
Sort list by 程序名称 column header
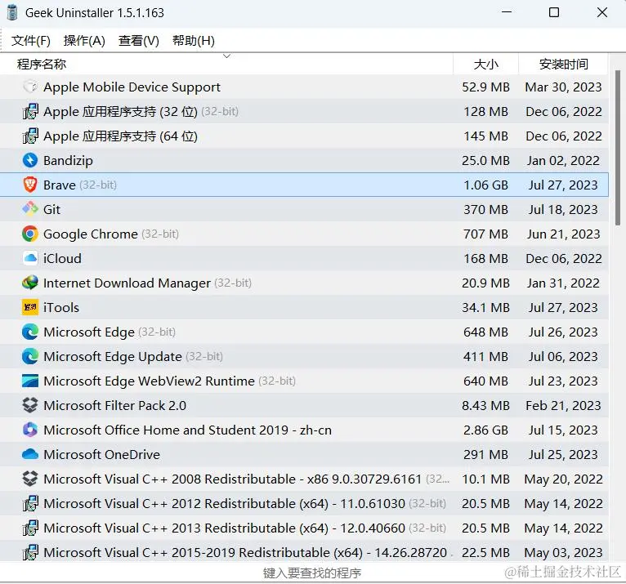226,64
